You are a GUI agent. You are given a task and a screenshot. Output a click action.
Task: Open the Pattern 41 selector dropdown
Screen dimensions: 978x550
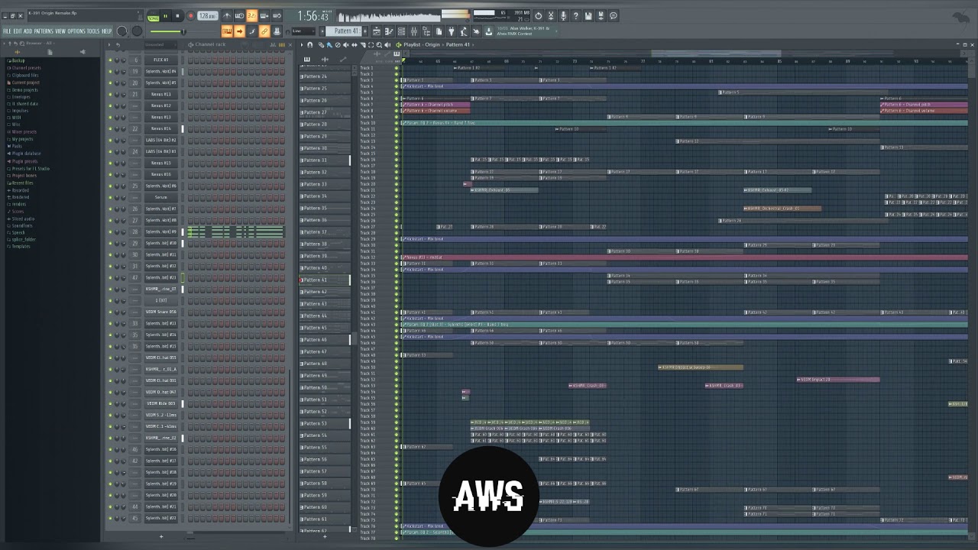click(344, 31)
